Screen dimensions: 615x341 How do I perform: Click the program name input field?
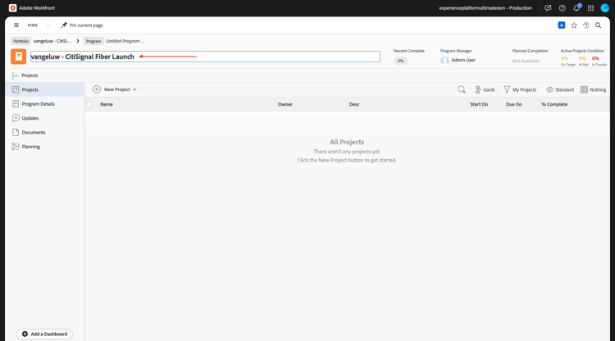tap(205, 57)
